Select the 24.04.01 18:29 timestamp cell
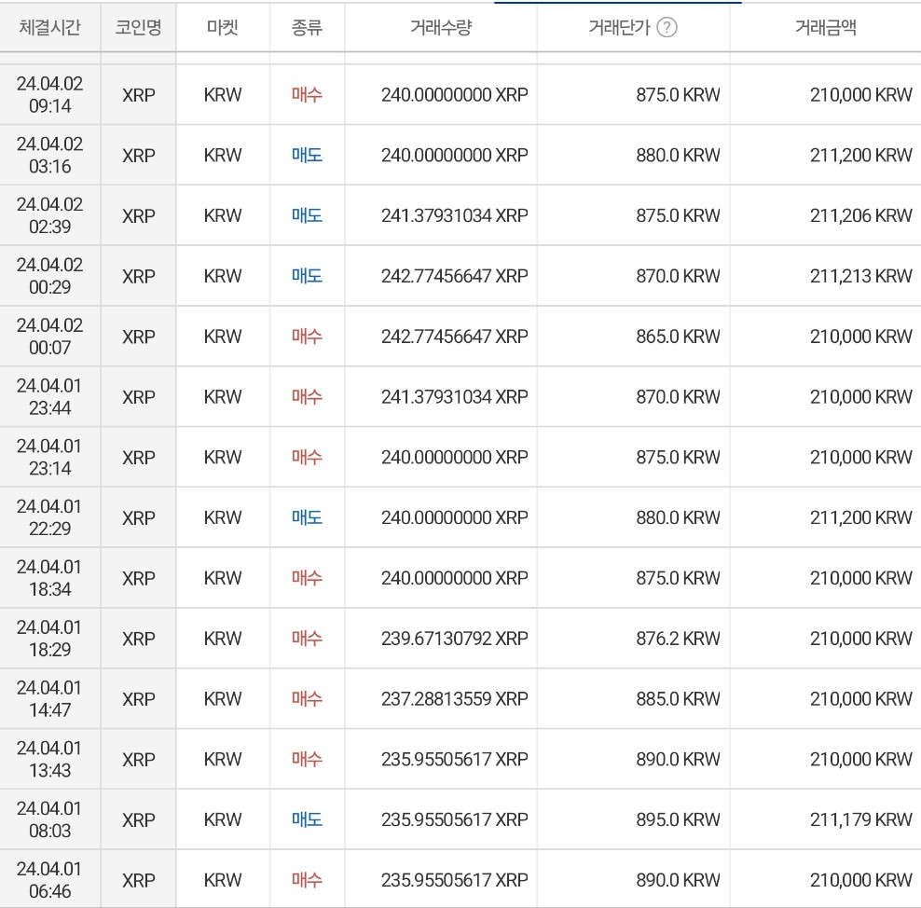The height and width of the screenshot is (908, 921). point(50,639)
